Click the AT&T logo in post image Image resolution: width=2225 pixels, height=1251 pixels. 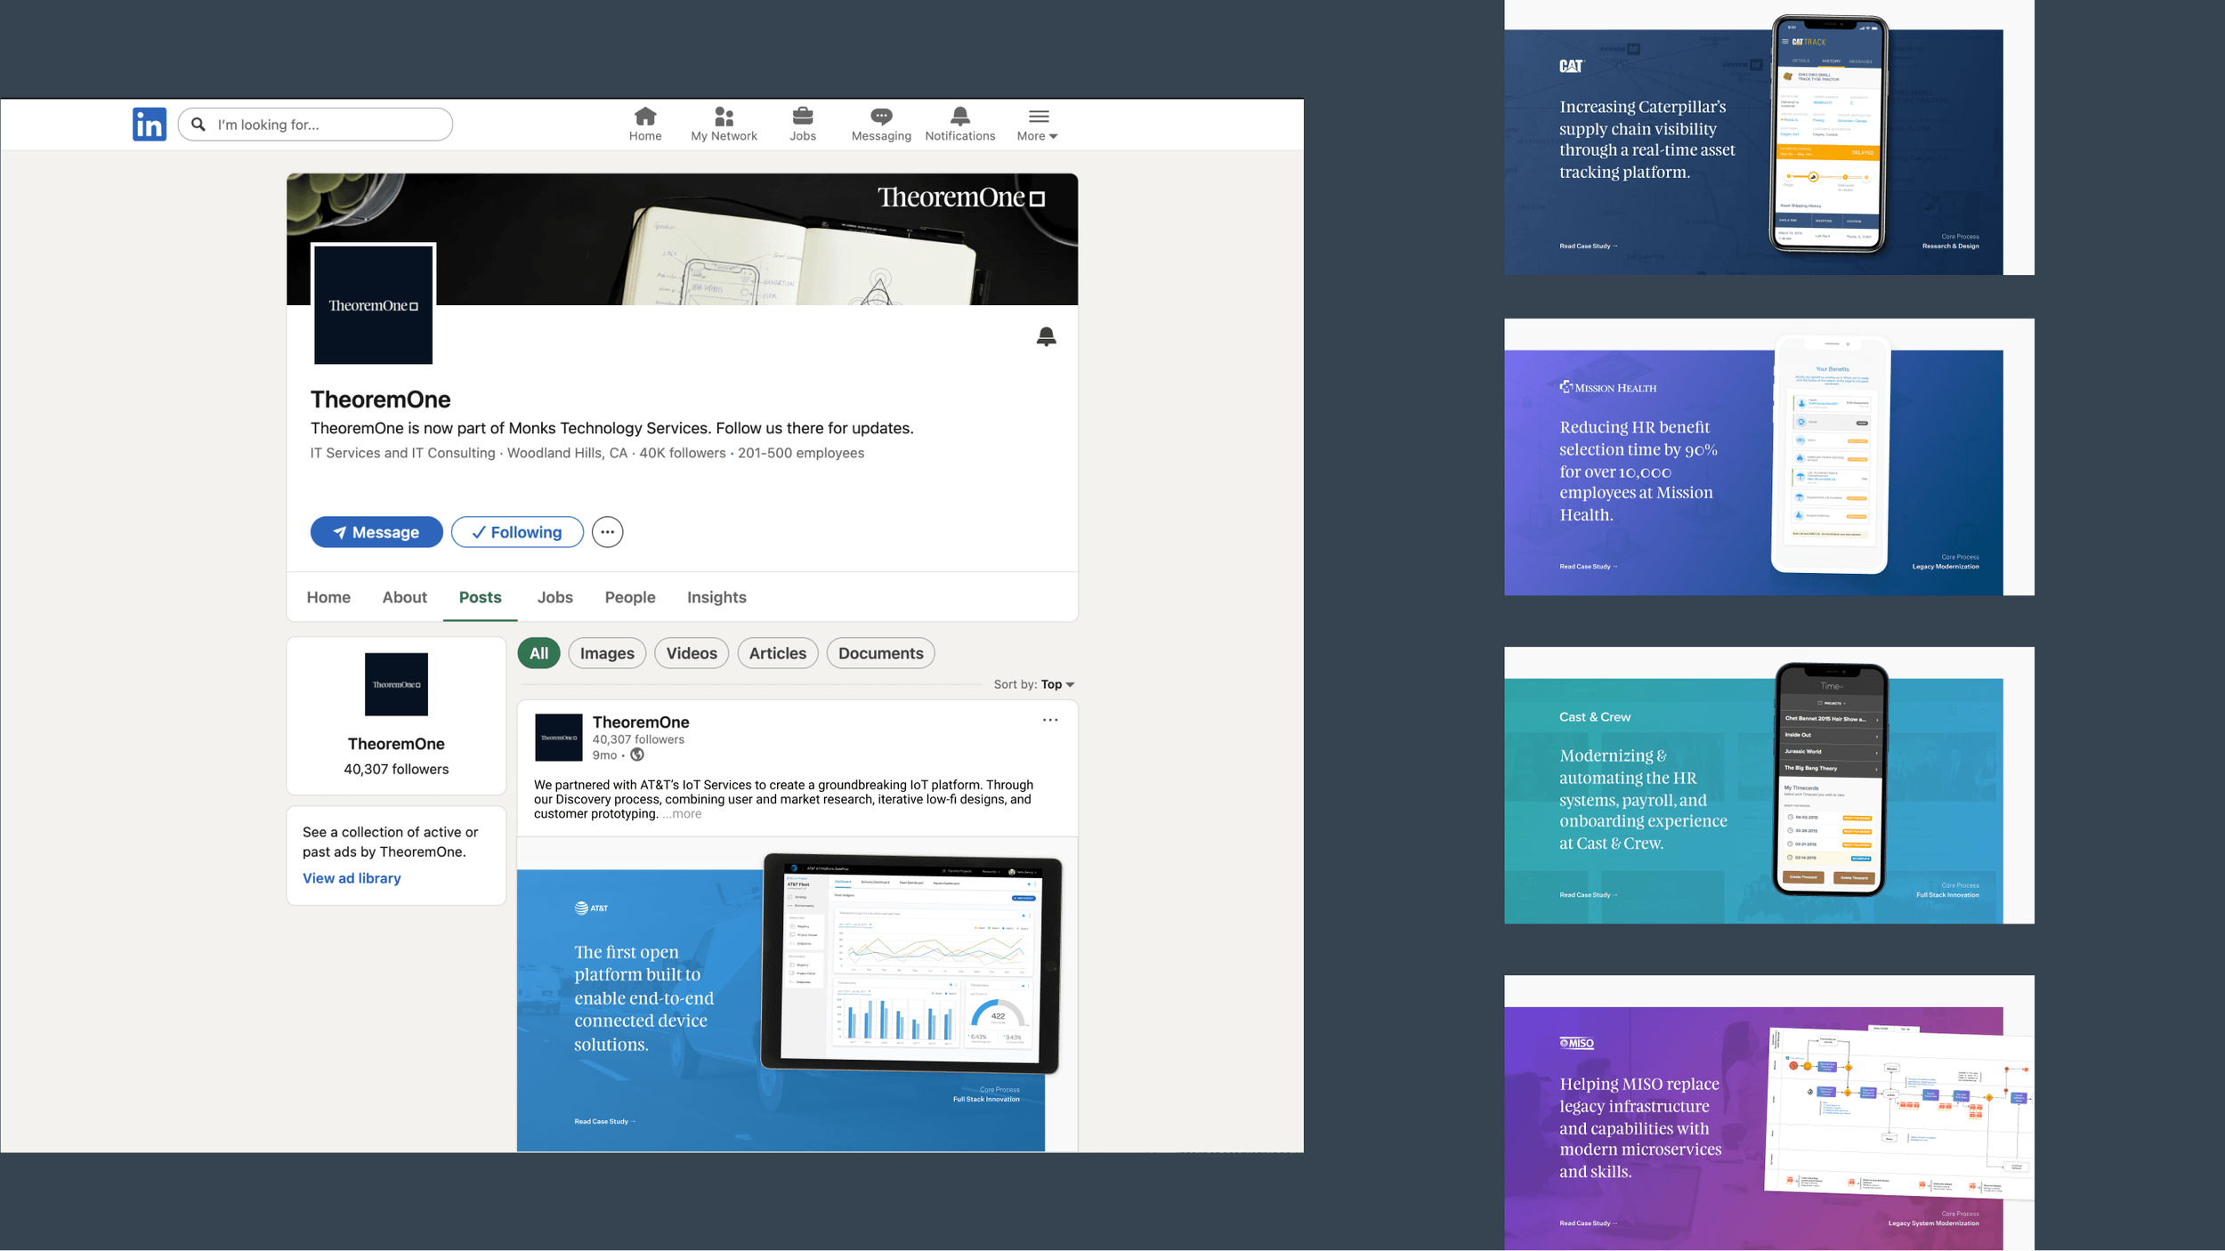pyautogui.click(x=592, y=908)
